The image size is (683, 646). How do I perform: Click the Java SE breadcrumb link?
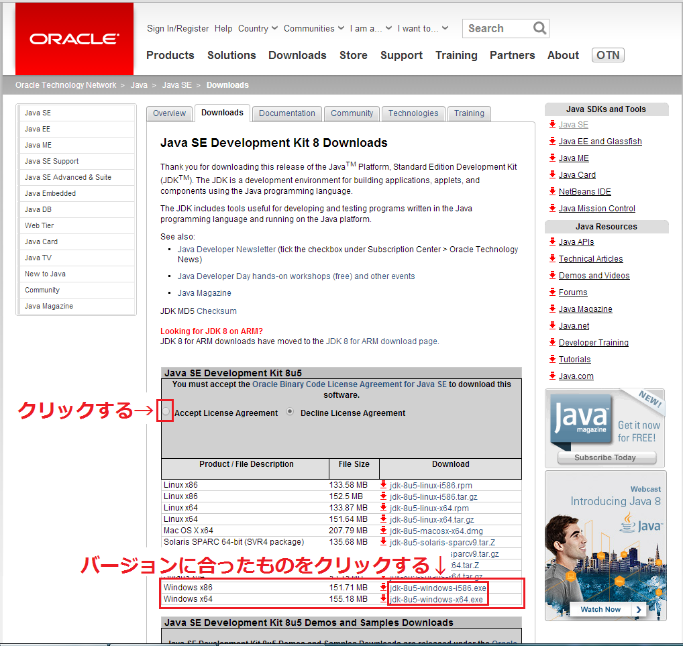click(177, 85)
